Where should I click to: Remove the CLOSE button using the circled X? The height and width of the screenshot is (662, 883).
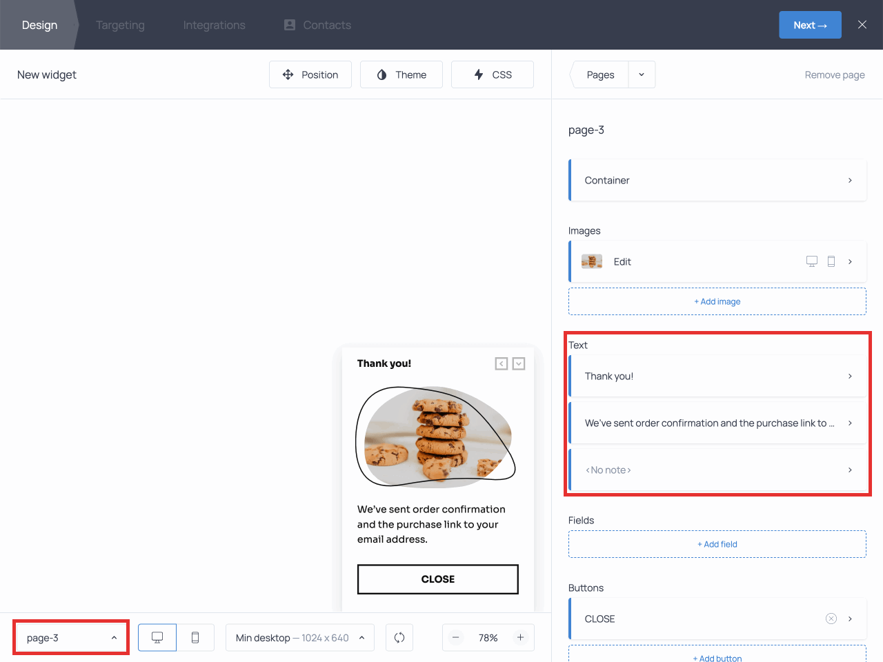tap(831, 619)
